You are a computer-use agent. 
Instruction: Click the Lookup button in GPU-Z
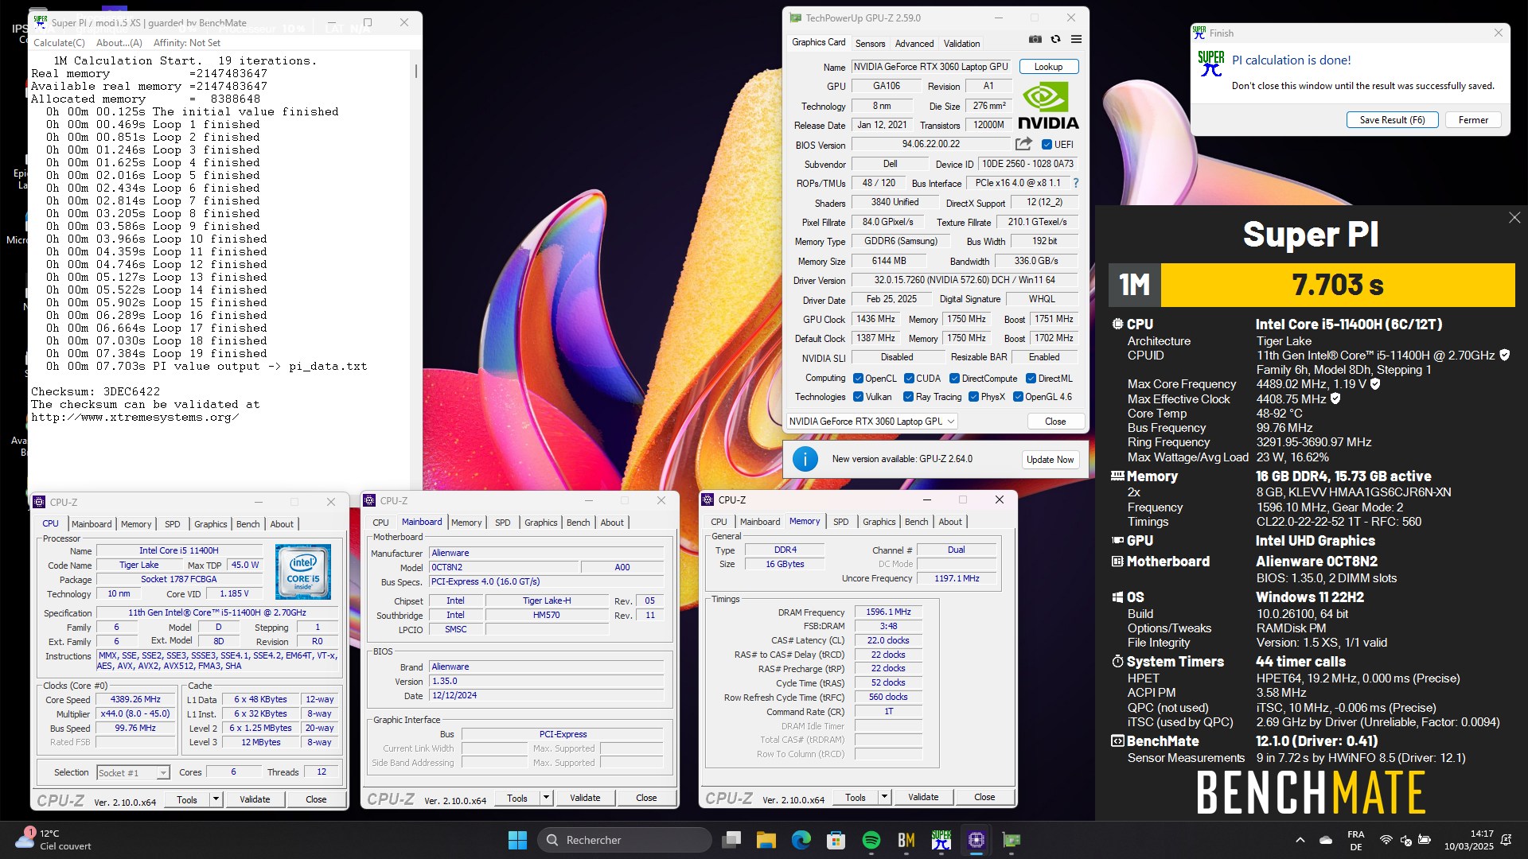click(1048, 67)
